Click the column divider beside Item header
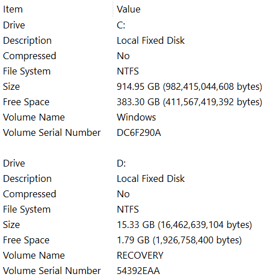Image resolution: width=268 pixels, height=278 pixels. [113, 9]
